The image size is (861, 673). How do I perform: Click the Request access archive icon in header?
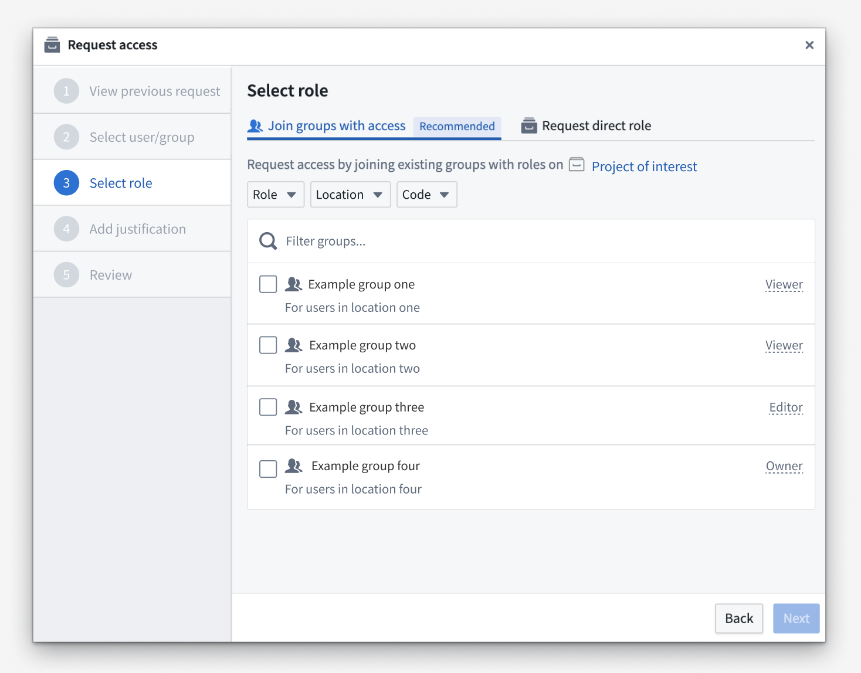click(x=52, y=45)
